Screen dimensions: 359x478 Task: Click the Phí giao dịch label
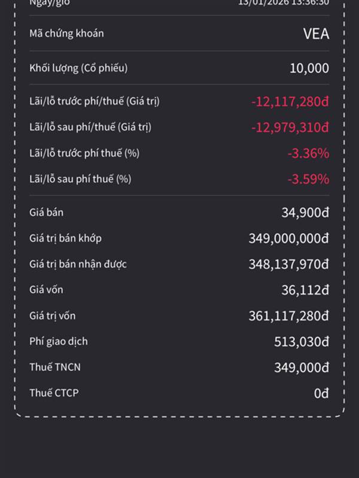[59, 341]
